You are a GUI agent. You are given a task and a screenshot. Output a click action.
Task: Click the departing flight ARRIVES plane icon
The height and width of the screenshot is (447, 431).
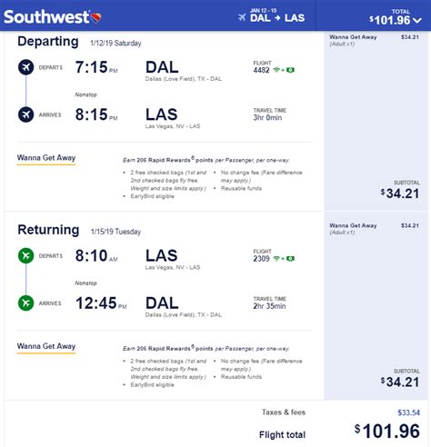[26, 114]
